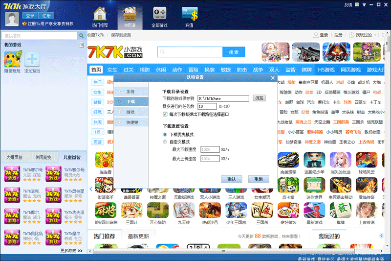
Task: Close the 选项设置 dialog
Action: [273, 78]
